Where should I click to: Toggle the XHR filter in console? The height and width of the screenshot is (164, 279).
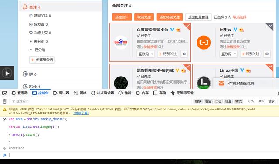pyautogui.click(x=261, y=101)
